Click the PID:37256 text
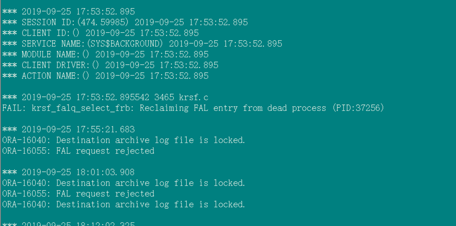The height and width of the screenshot is (226, 456). point(358,108)
